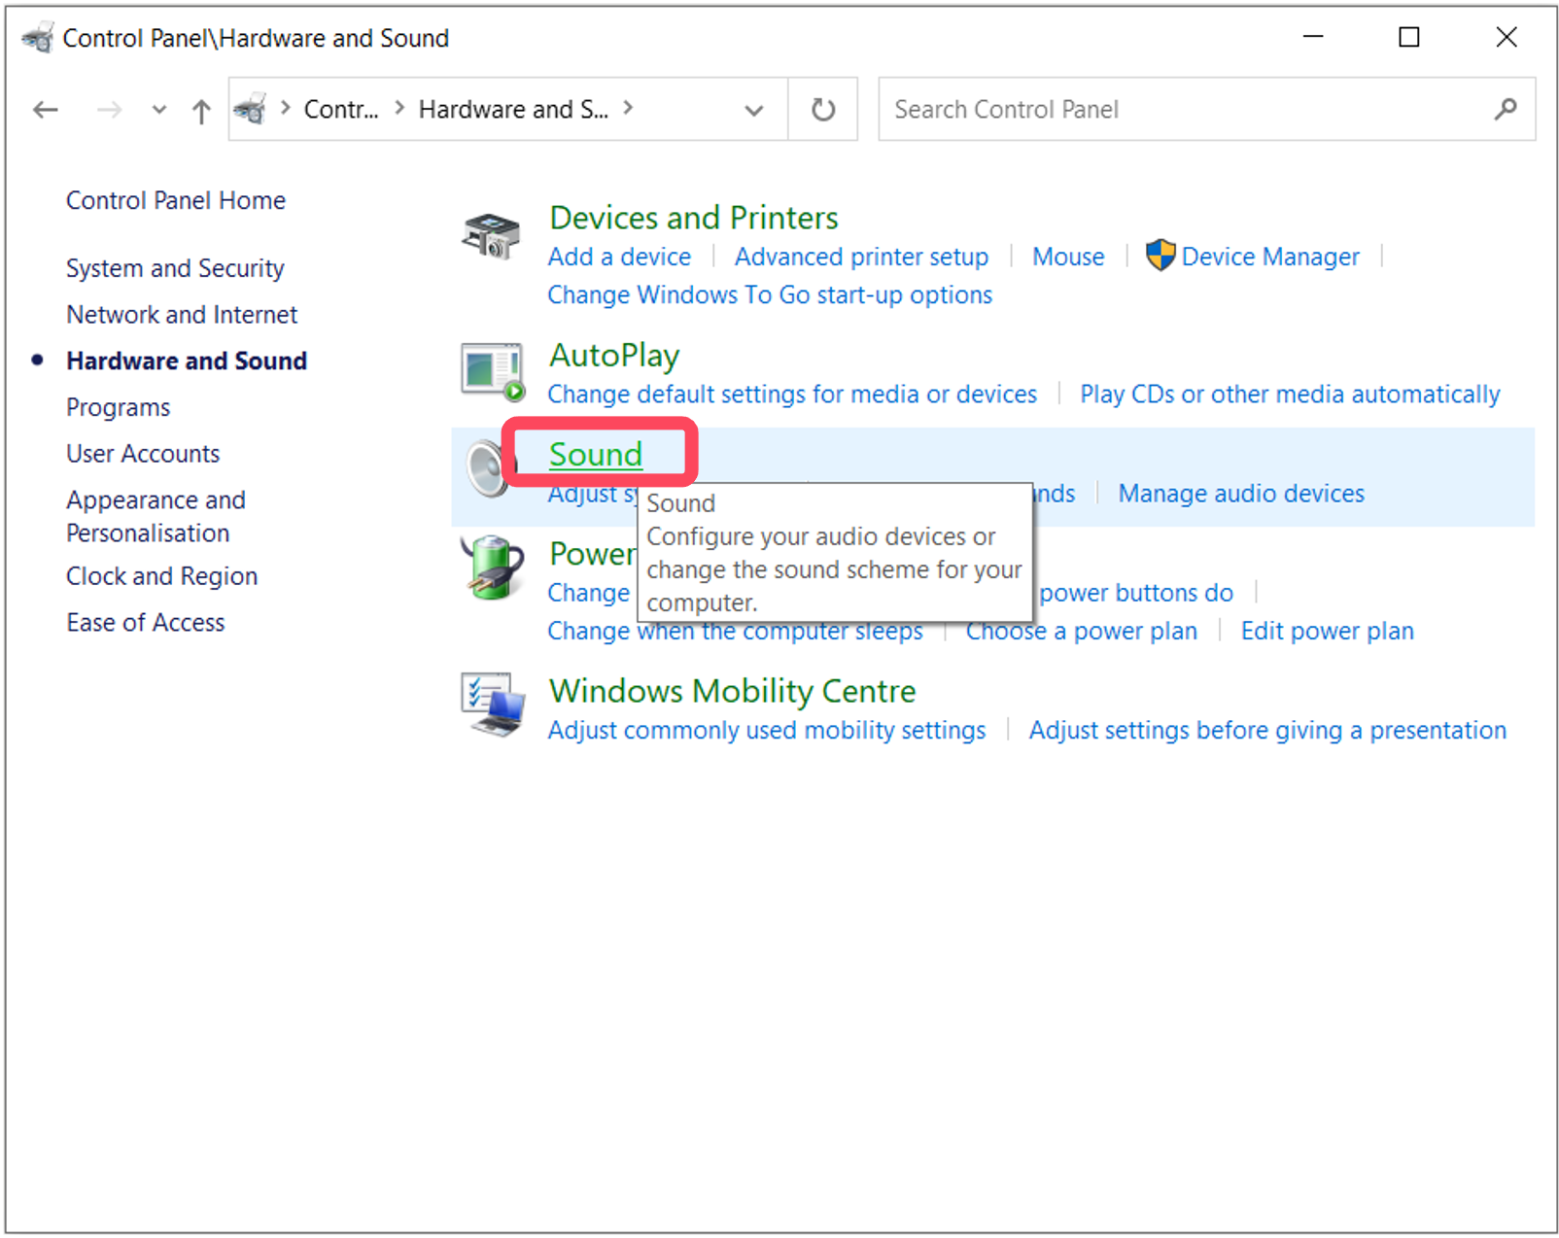Expand the chevron after Contr... breadcrumb
The height and width of the screenshot is (1238, 1559).
click(x=399, y=108)
